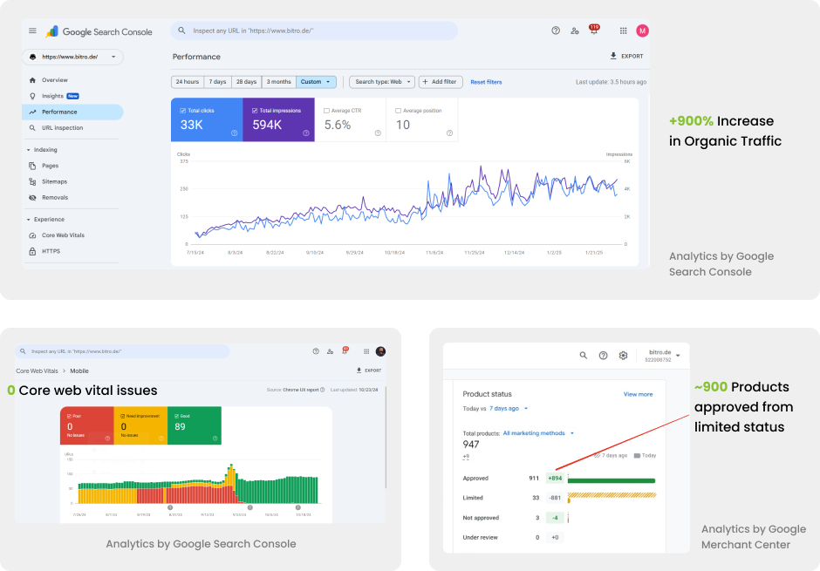Enable the Average CTR checkbox
The height and width of the screenshot is (571, 820).
(x=326, y=111)
